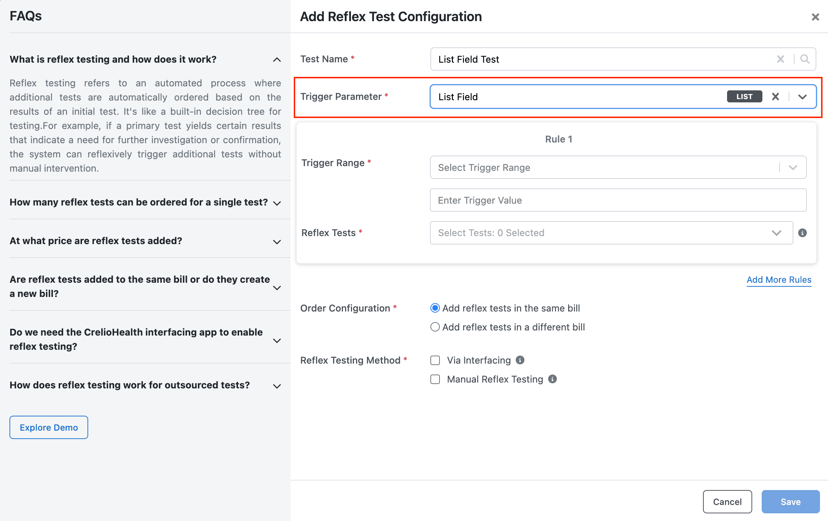Expand the reflex test pricing FAQ
The width and height of the screenshot is (828, 521).
point(145,241)
